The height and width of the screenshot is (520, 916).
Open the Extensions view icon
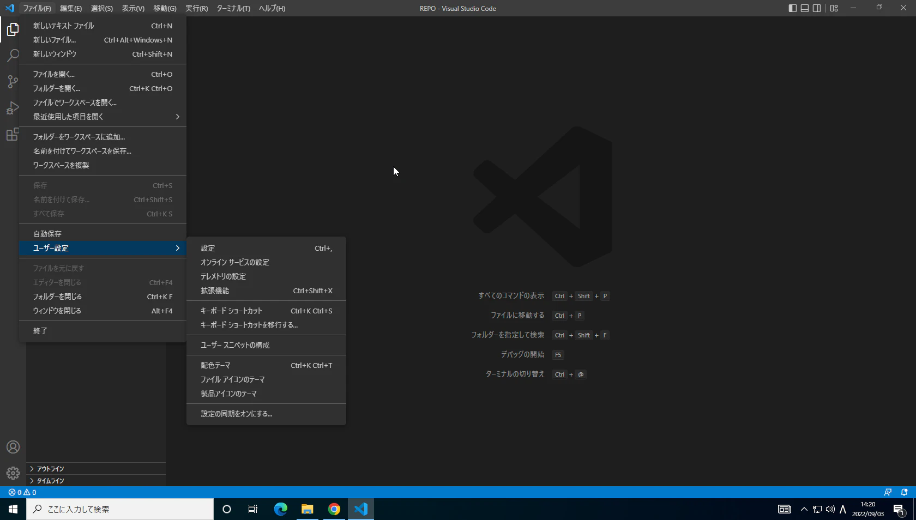click(x=13, y=134)
